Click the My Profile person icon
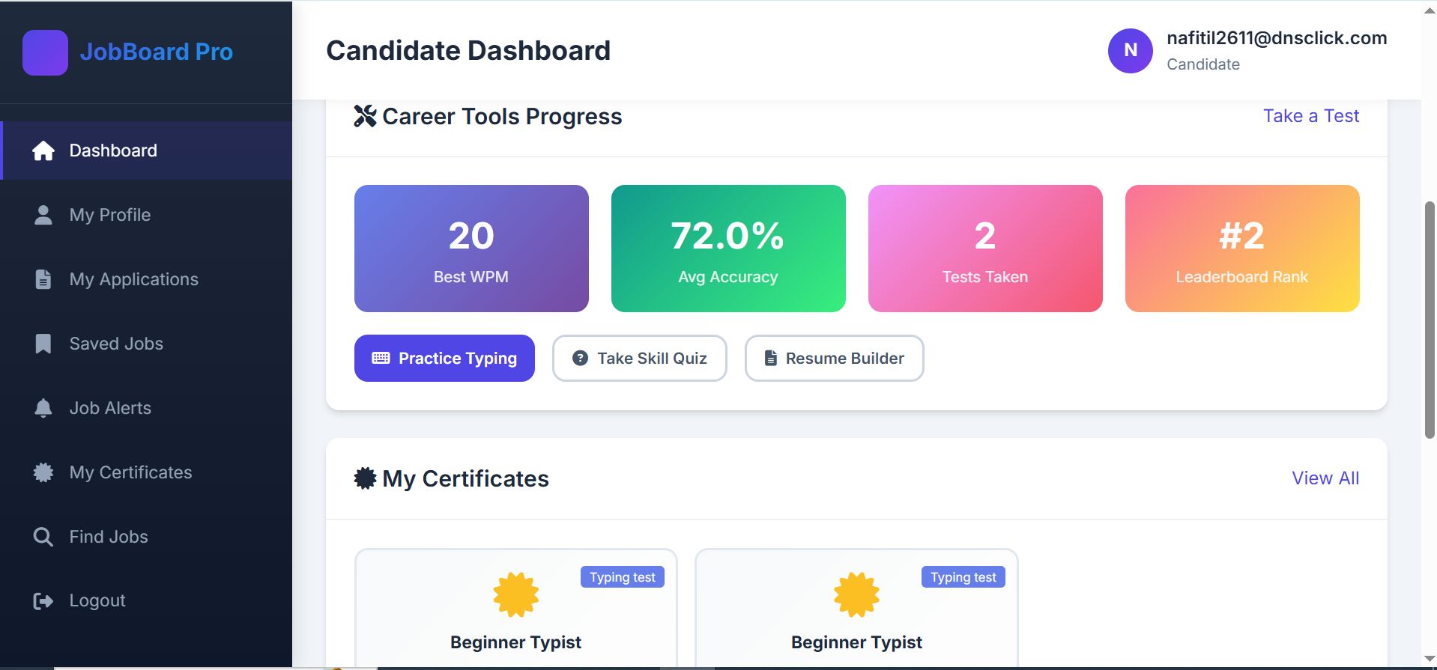1437x670 pixels. 43,216
